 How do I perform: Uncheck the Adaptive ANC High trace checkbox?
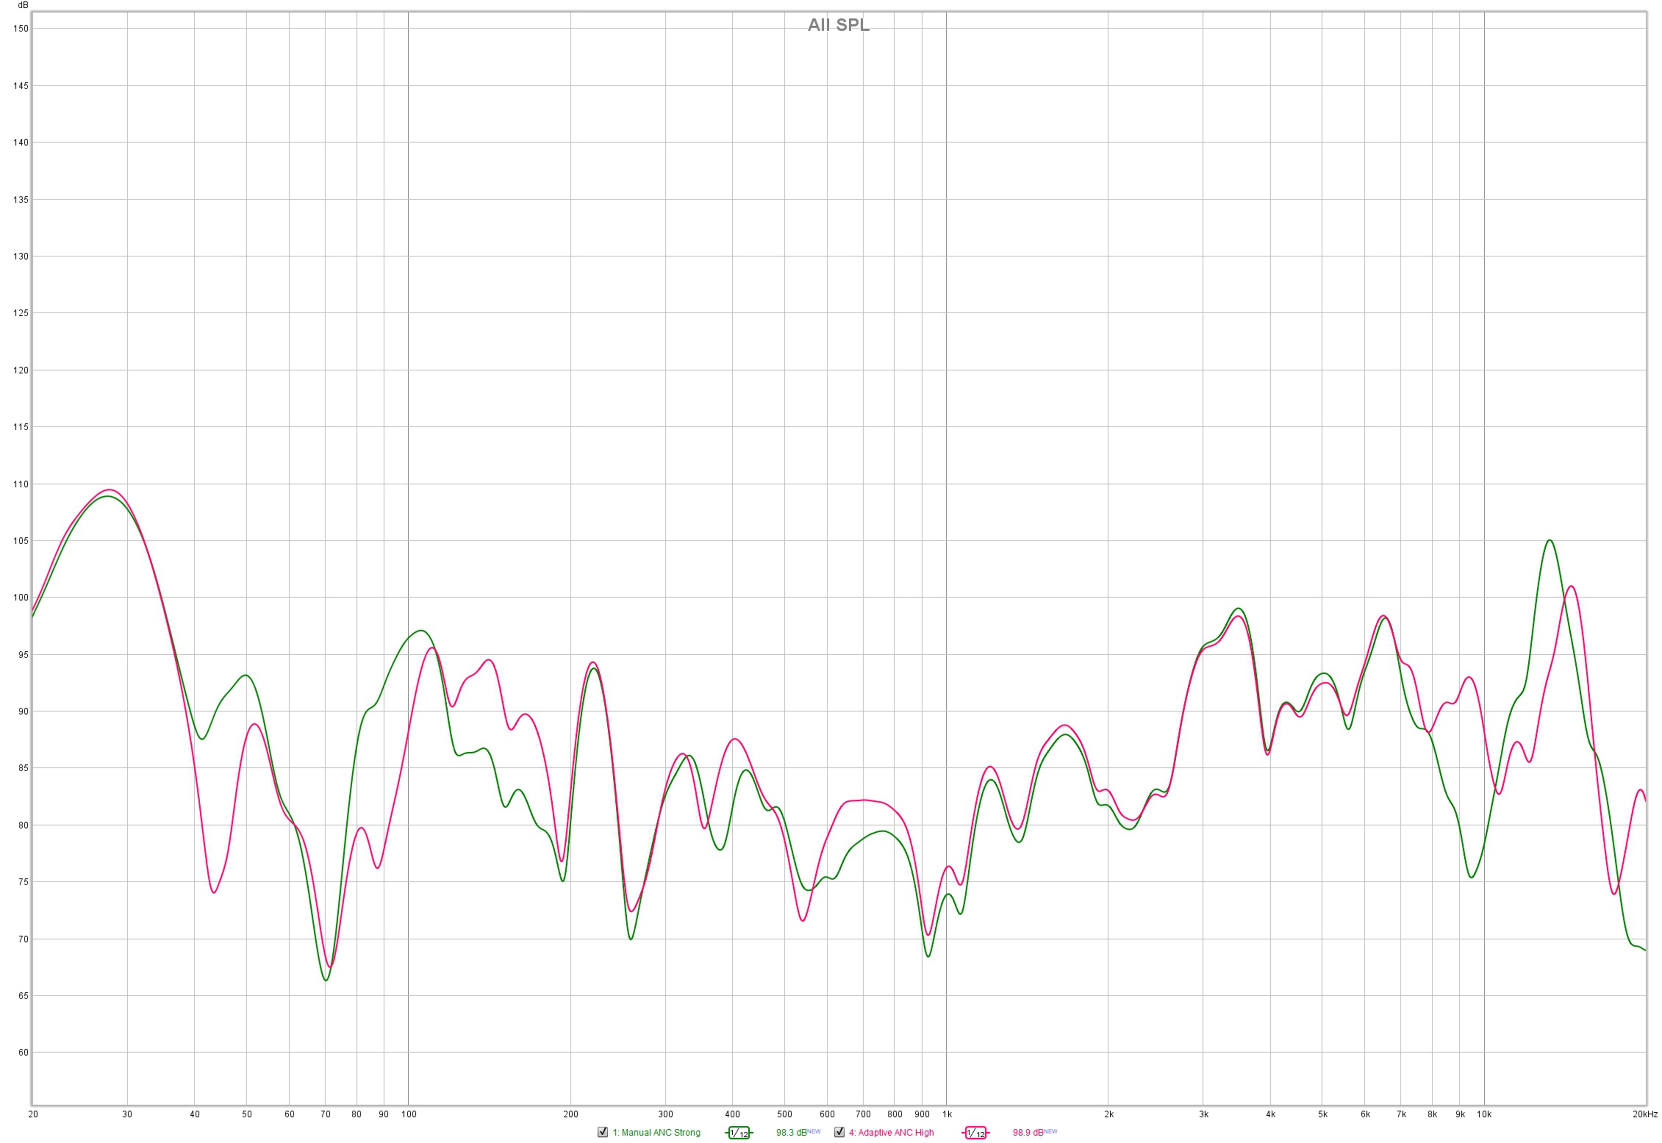tap(839, 1132)
